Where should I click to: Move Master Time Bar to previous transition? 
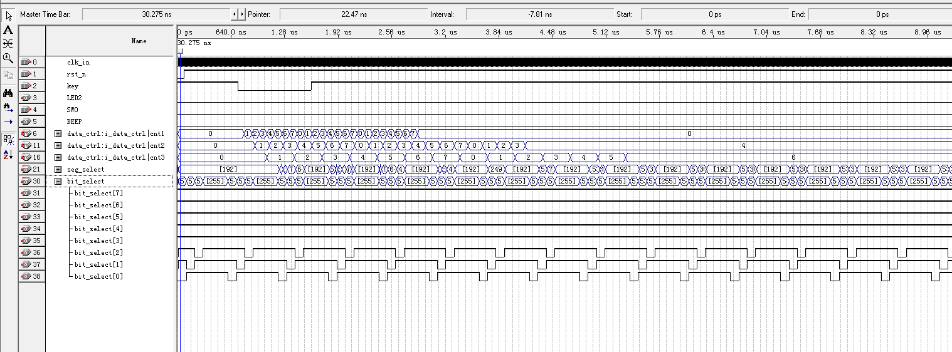[x=235, y=14]
